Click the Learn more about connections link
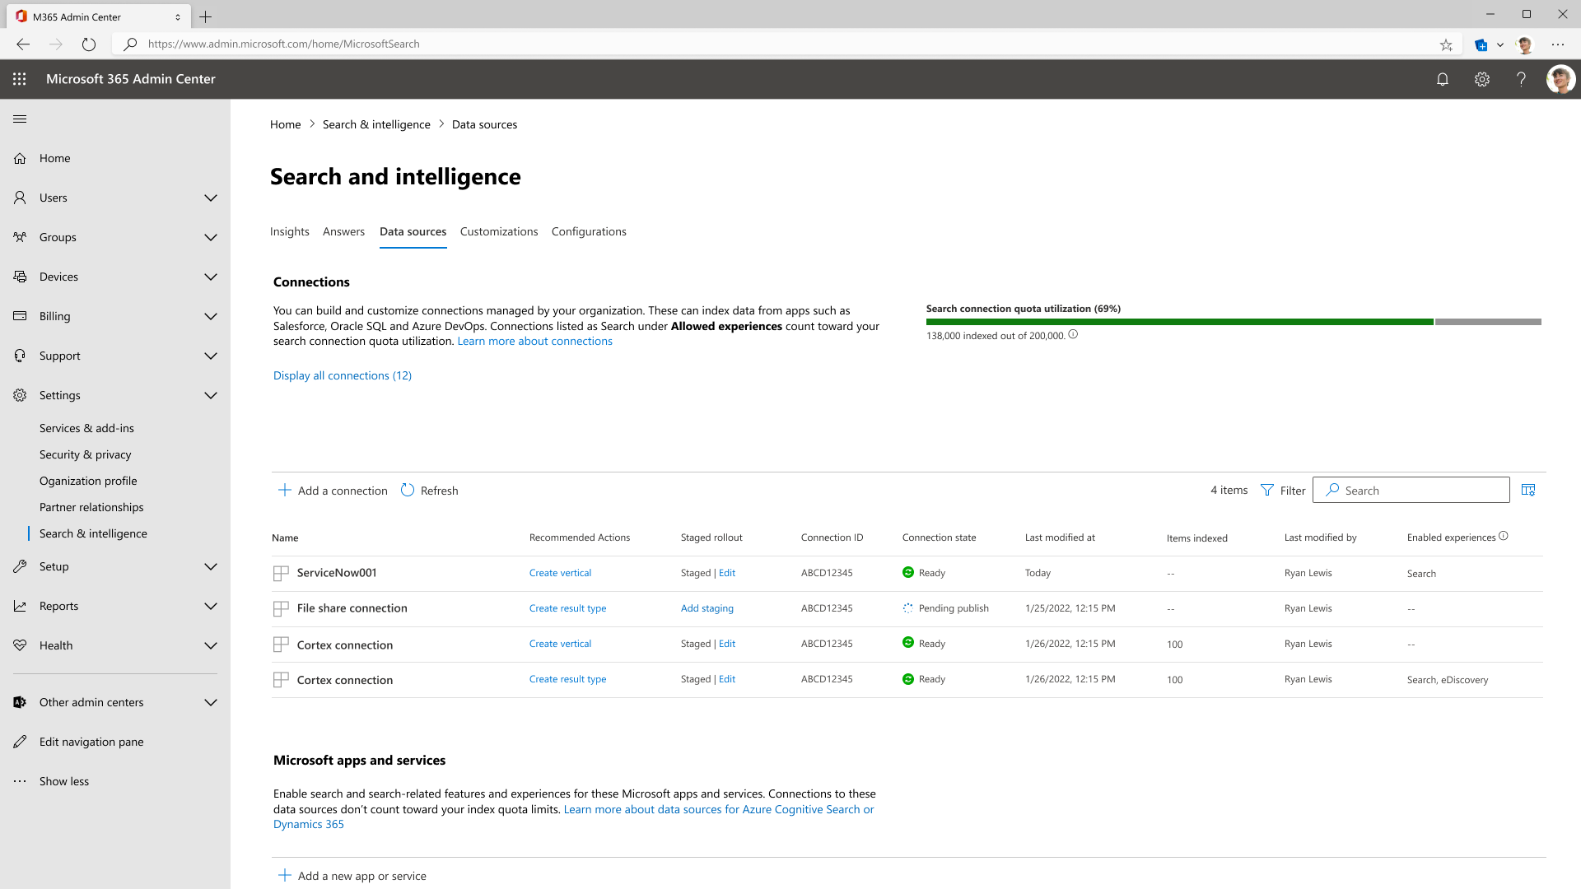Viewport: 1581px width, 889px height. 535,341
